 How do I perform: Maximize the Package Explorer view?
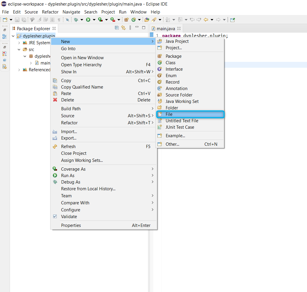[x=144, y=28]
